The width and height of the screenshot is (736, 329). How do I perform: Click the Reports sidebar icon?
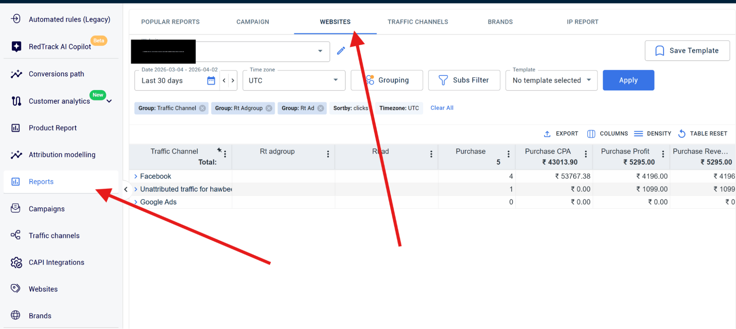tap(15, 182)
